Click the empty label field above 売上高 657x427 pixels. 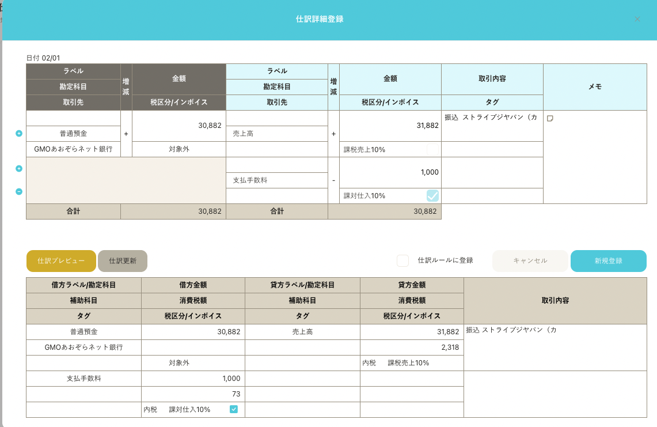[x=277, y=118]
